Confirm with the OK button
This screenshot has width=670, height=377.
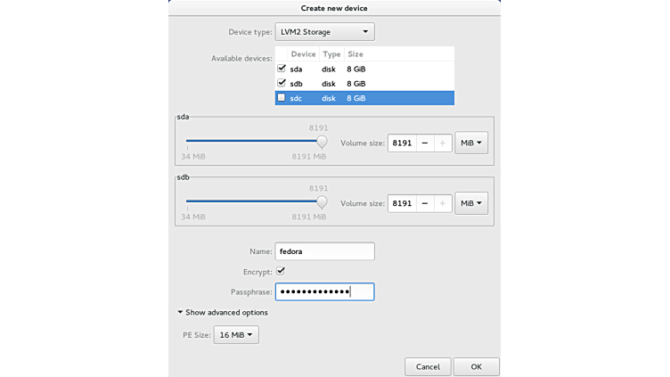[x=476, y=366]
